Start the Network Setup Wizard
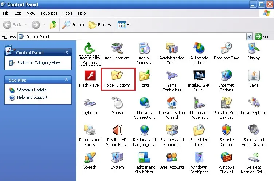Image resolution: width=274 pixels, height=181 pixels. tap(172, 108)
